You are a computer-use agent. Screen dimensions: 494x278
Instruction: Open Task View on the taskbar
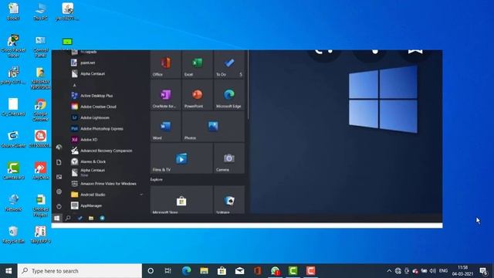click(x=168, y=271)
